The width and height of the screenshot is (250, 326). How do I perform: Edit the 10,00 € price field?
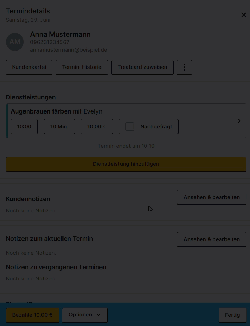[x=97, y=127]
